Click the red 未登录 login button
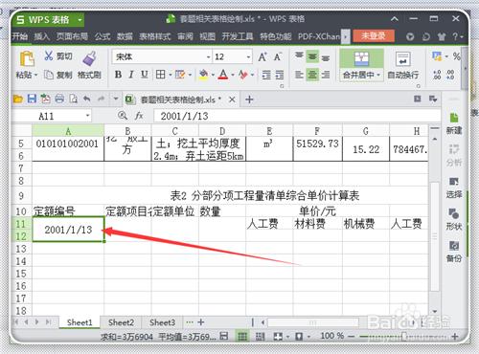The width and height of the screenshot is (479, 354). pyautogui.click(x=374, y=36)
